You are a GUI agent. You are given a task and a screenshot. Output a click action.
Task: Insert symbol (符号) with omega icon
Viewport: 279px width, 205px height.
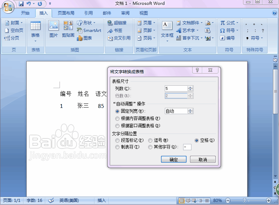(x=229, y=31)
